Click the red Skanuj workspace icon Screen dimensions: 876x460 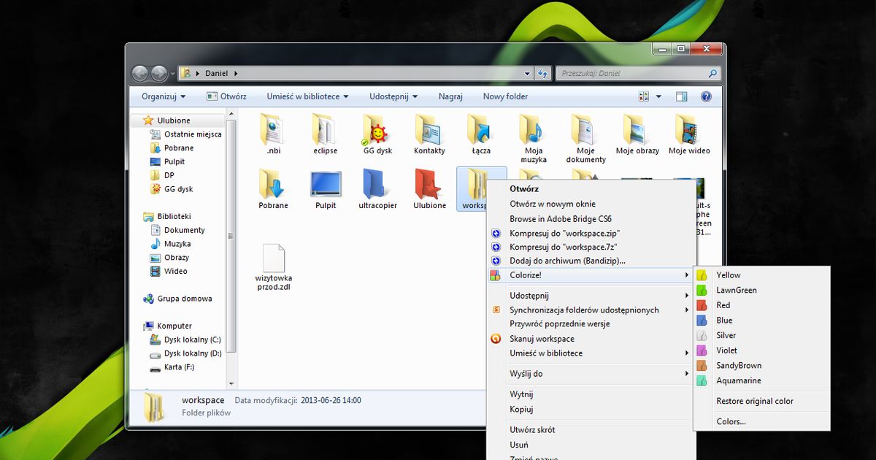495,338
